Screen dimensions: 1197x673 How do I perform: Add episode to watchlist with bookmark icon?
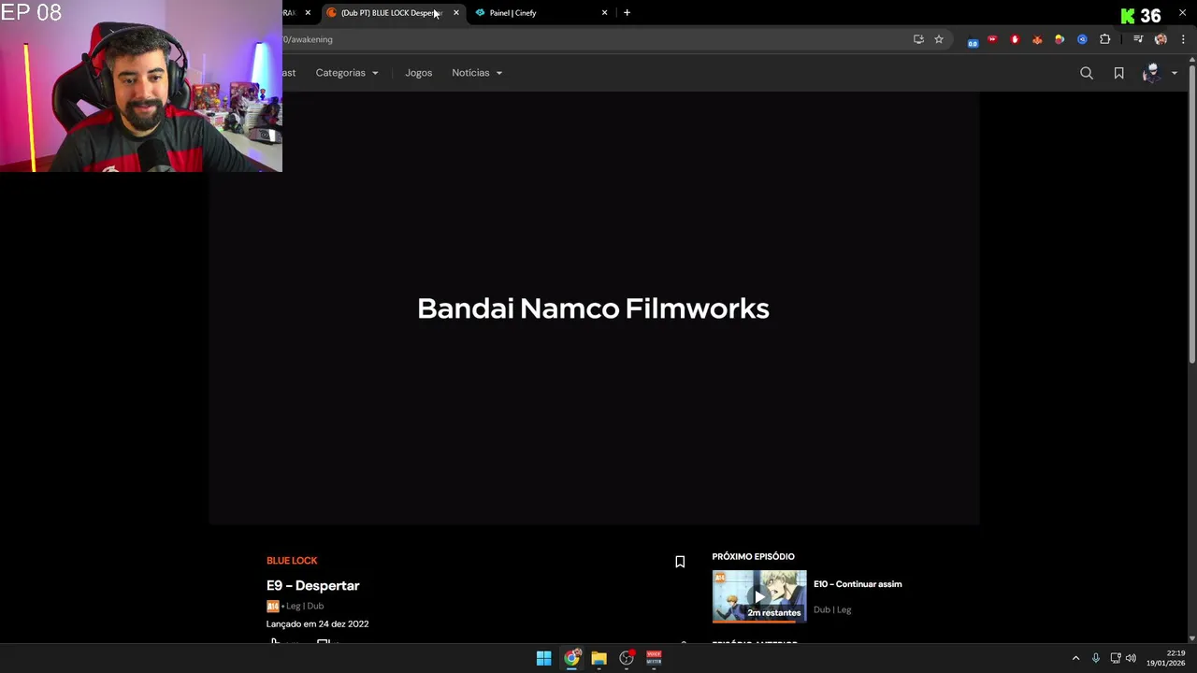tap(680, 562)
